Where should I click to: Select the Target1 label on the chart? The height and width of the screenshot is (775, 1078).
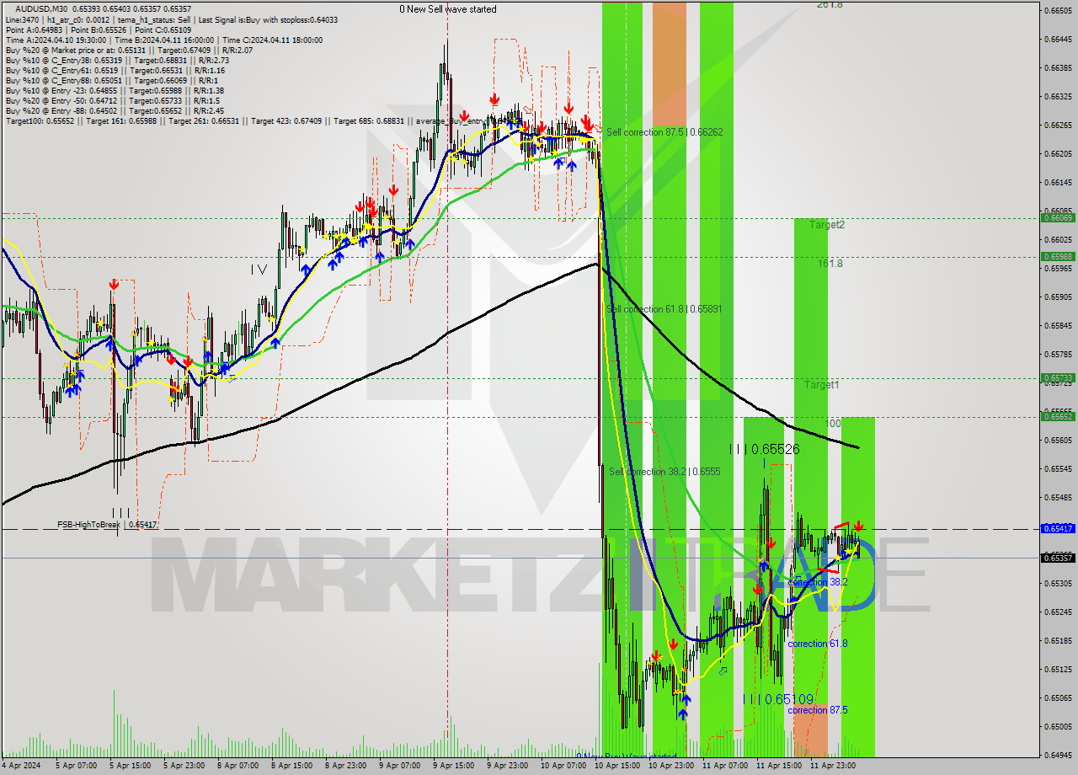821,385
